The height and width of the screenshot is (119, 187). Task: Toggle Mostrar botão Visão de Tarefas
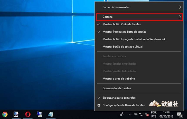click(x=139, y=24)
